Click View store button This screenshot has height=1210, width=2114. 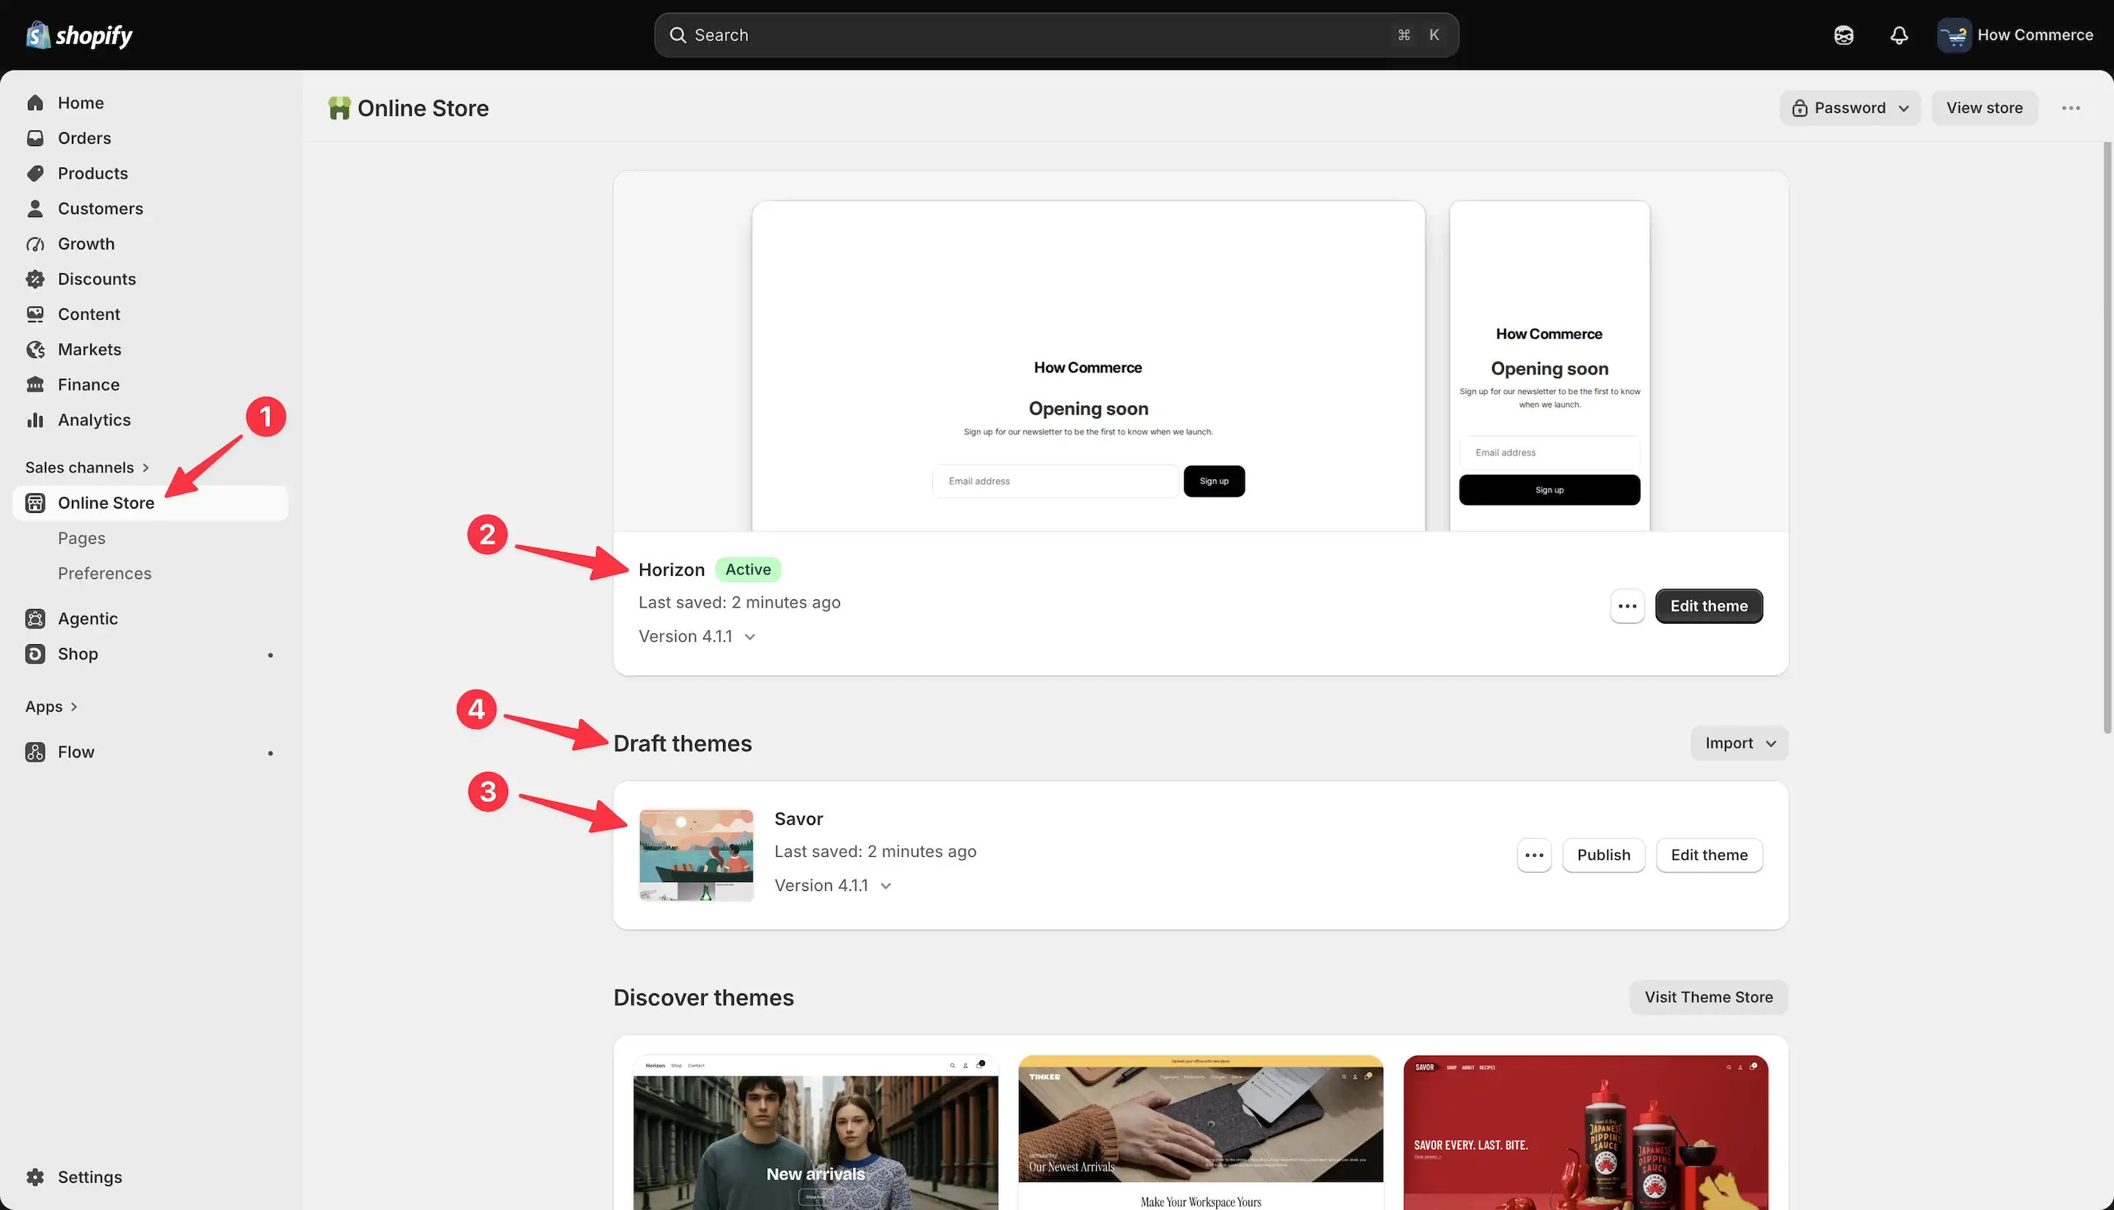click(1984, 108)
